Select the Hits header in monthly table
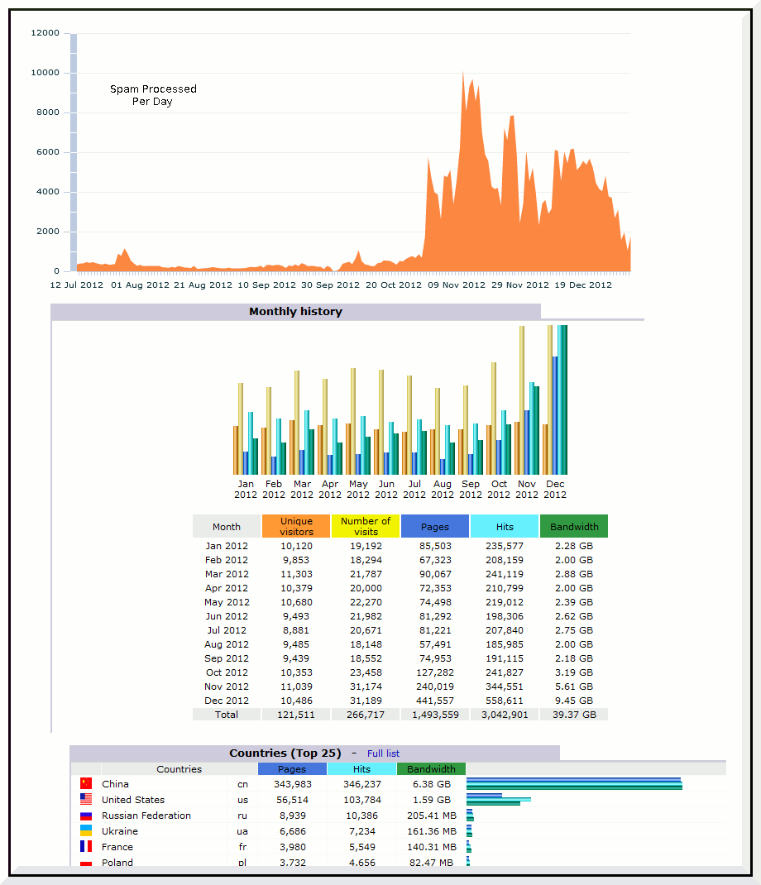This screenshot has width=761, height=885. click(504, 526)
